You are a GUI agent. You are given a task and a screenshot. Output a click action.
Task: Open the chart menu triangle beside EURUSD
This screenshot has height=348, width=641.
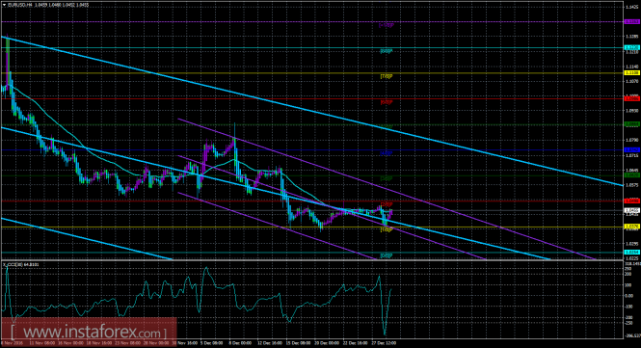pos(5,5)
